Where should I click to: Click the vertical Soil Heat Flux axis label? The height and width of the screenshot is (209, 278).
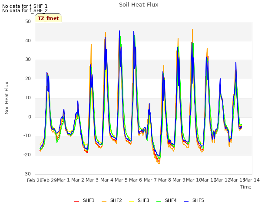pyautogui.click(x=7, y=98)
